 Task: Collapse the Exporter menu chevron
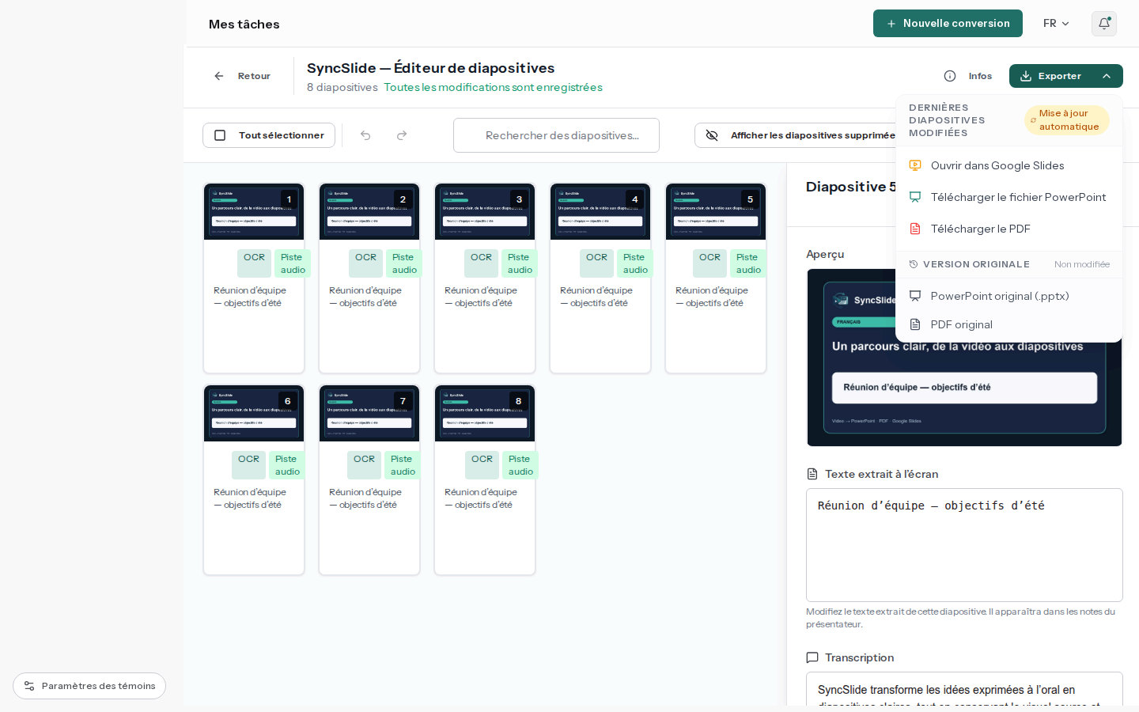coord(1107,76)
